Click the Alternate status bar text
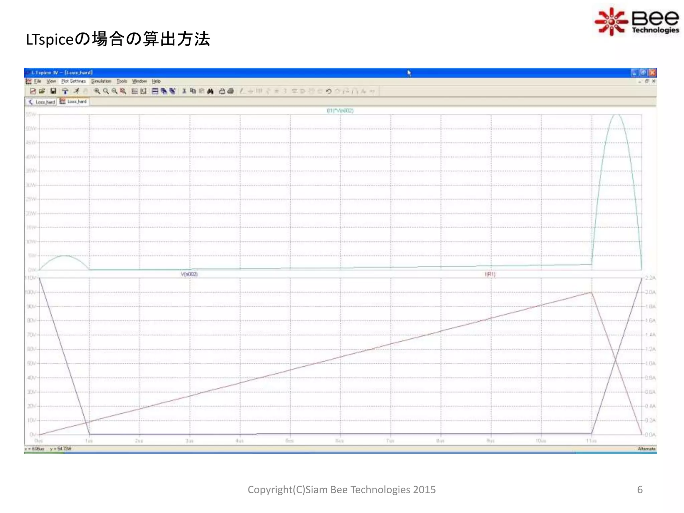Screen dimensions: 684x513 (647, 449)
